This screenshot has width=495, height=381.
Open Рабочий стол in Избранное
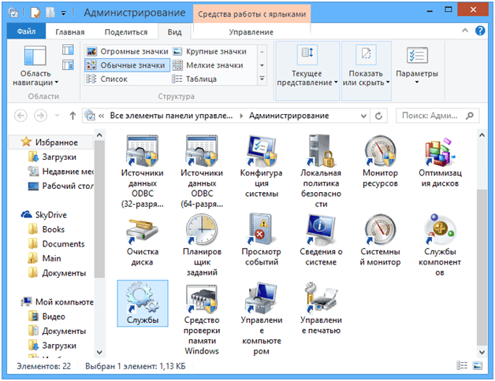pos(67,186)
